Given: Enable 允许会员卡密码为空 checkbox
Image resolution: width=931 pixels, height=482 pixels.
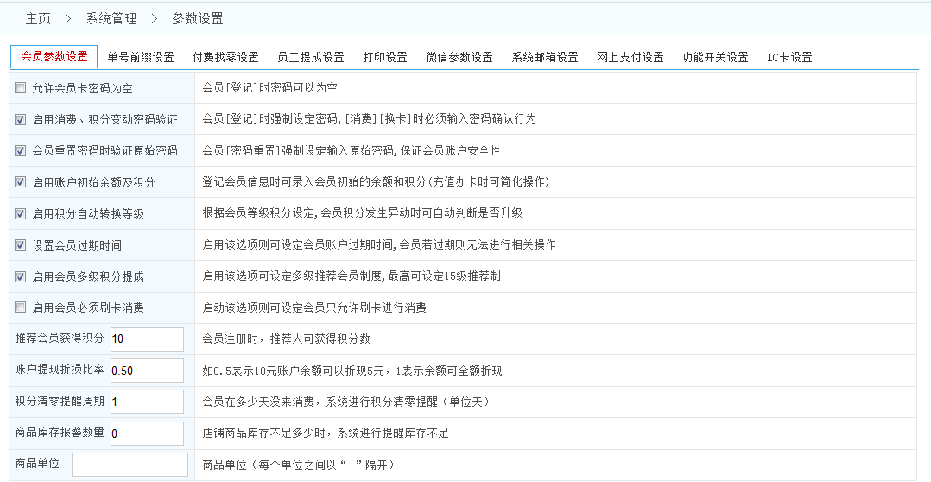Looking at the screenshot, I should pos(21,87).
